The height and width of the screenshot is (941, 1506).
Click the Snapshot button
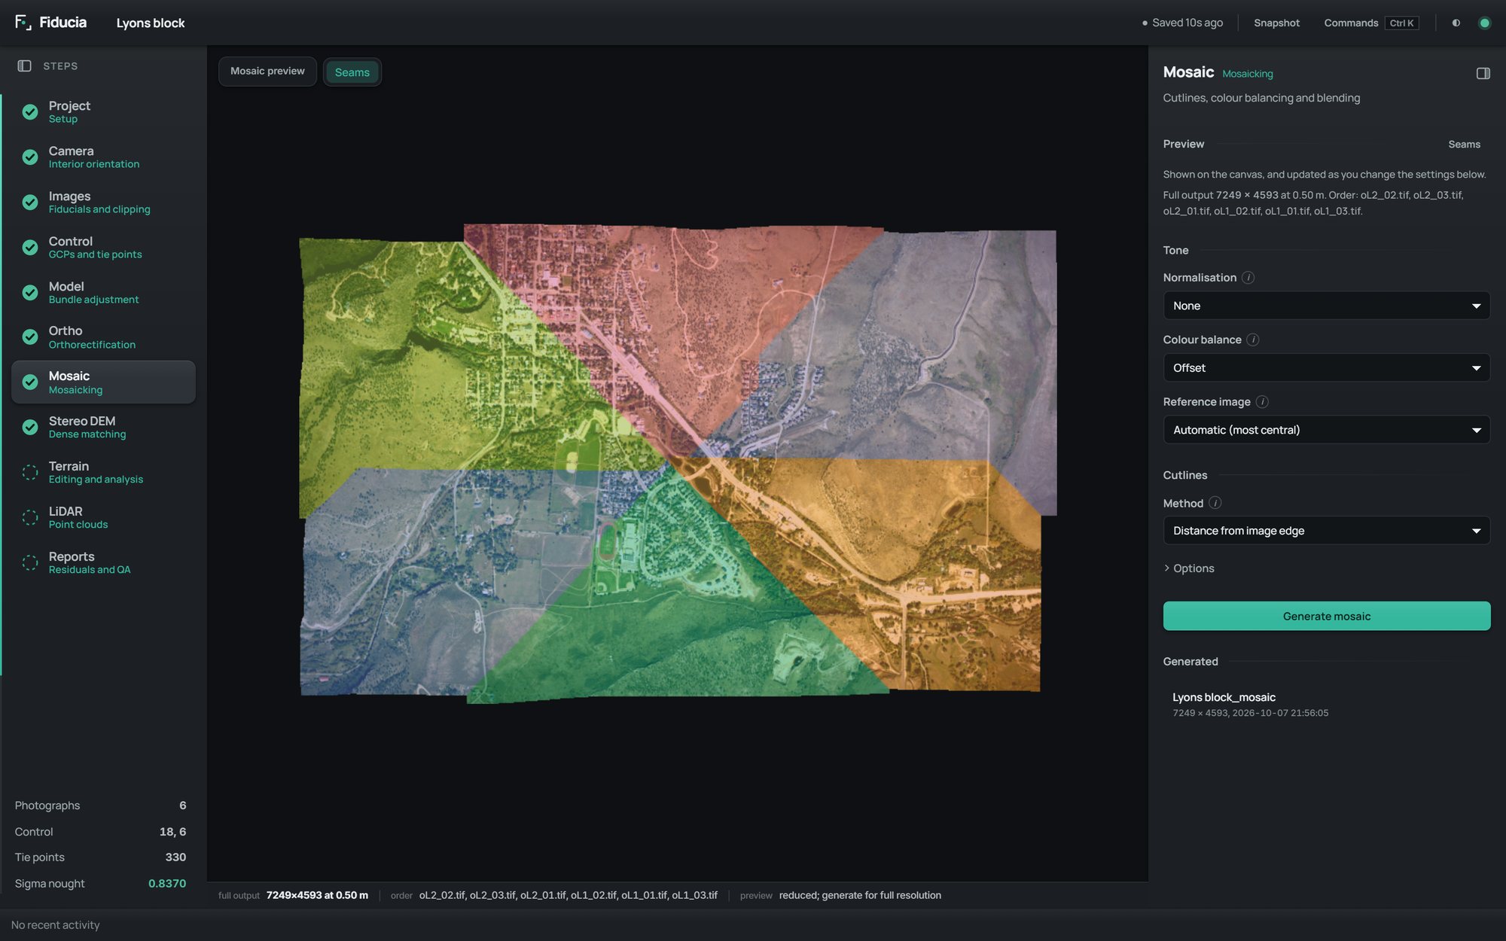tap(1276, 23)
